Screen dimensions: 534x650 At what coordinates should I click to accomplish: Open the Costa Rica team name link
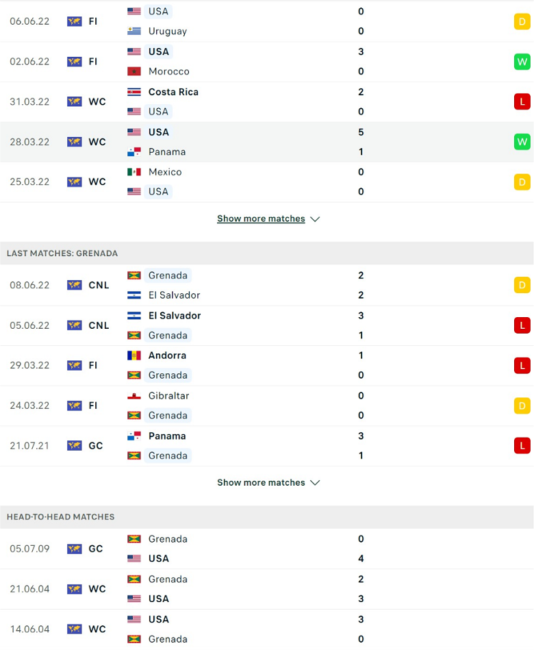173,92
